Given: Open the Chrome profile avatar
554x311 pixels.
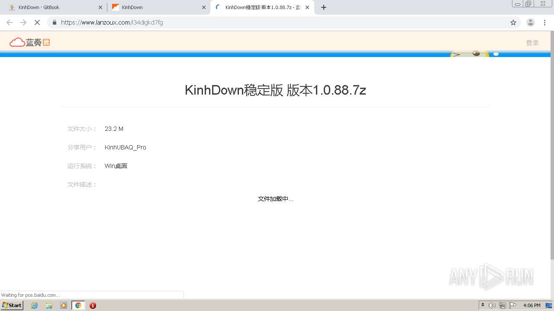Looking at the screenshot, I should [531, 22].
